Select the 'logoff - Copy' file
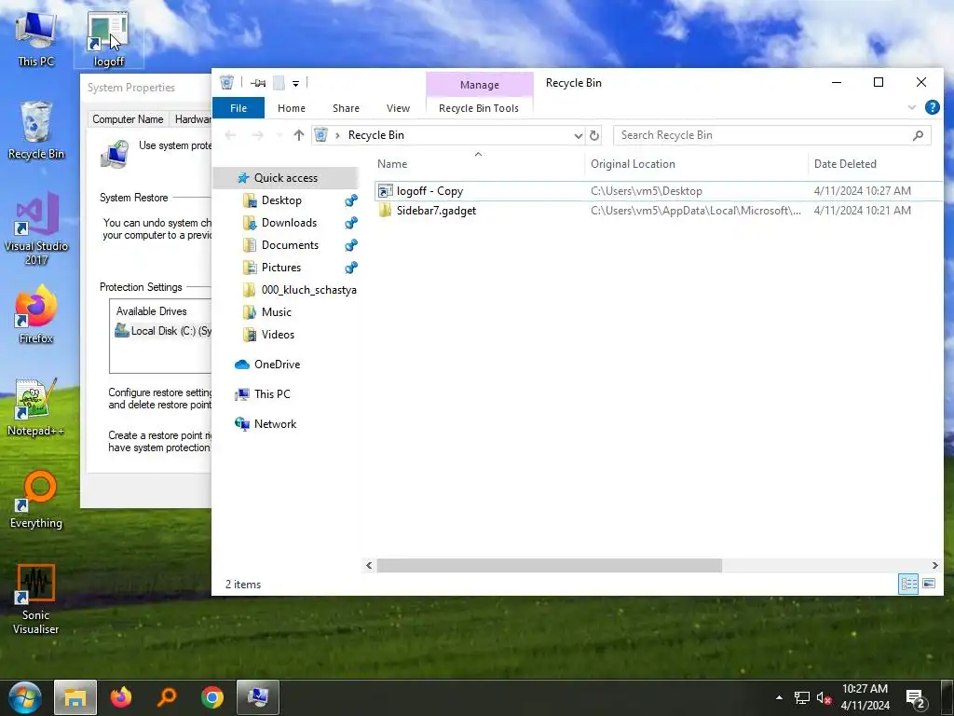954x716 pixels. pyautogui.click(x=429, y=191)
